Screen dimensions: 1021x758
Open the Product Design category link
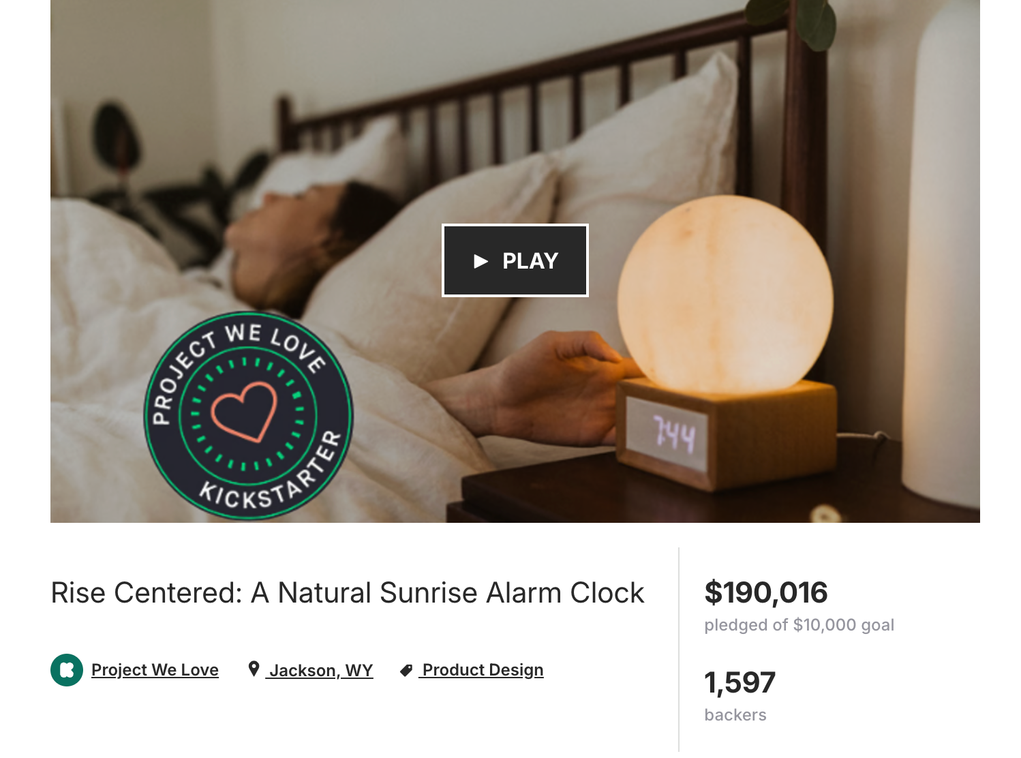[483, 670]
